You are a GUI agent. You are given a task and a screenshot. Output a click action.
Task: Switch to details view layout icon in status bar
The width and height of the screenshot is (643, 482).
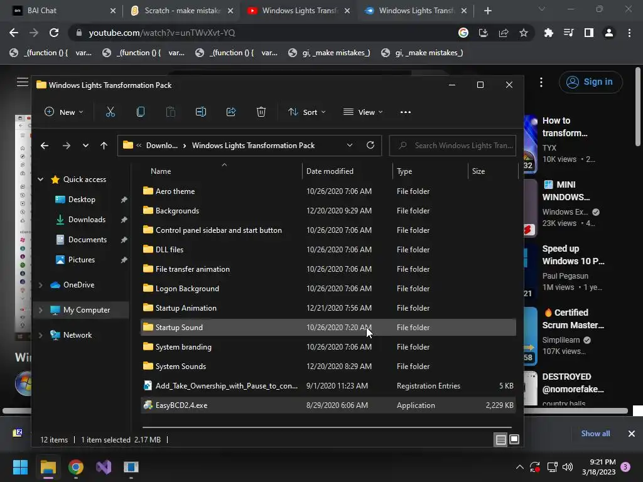[x=500, y=440]
